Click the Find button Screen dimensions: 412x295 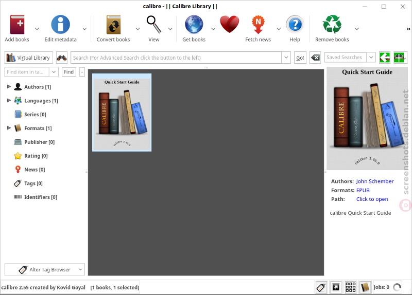tap(69, 72)
